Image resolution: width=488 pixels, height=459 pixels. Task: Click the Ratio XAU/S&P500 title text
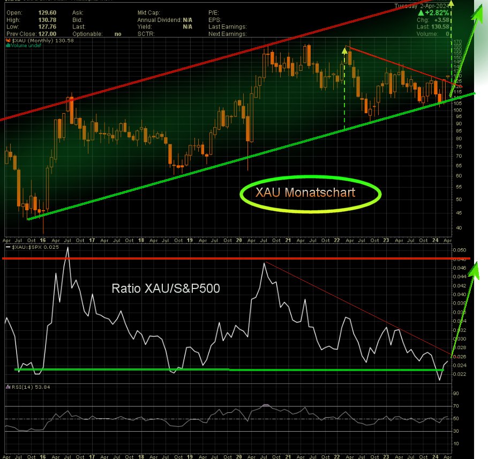coord(166,288)
